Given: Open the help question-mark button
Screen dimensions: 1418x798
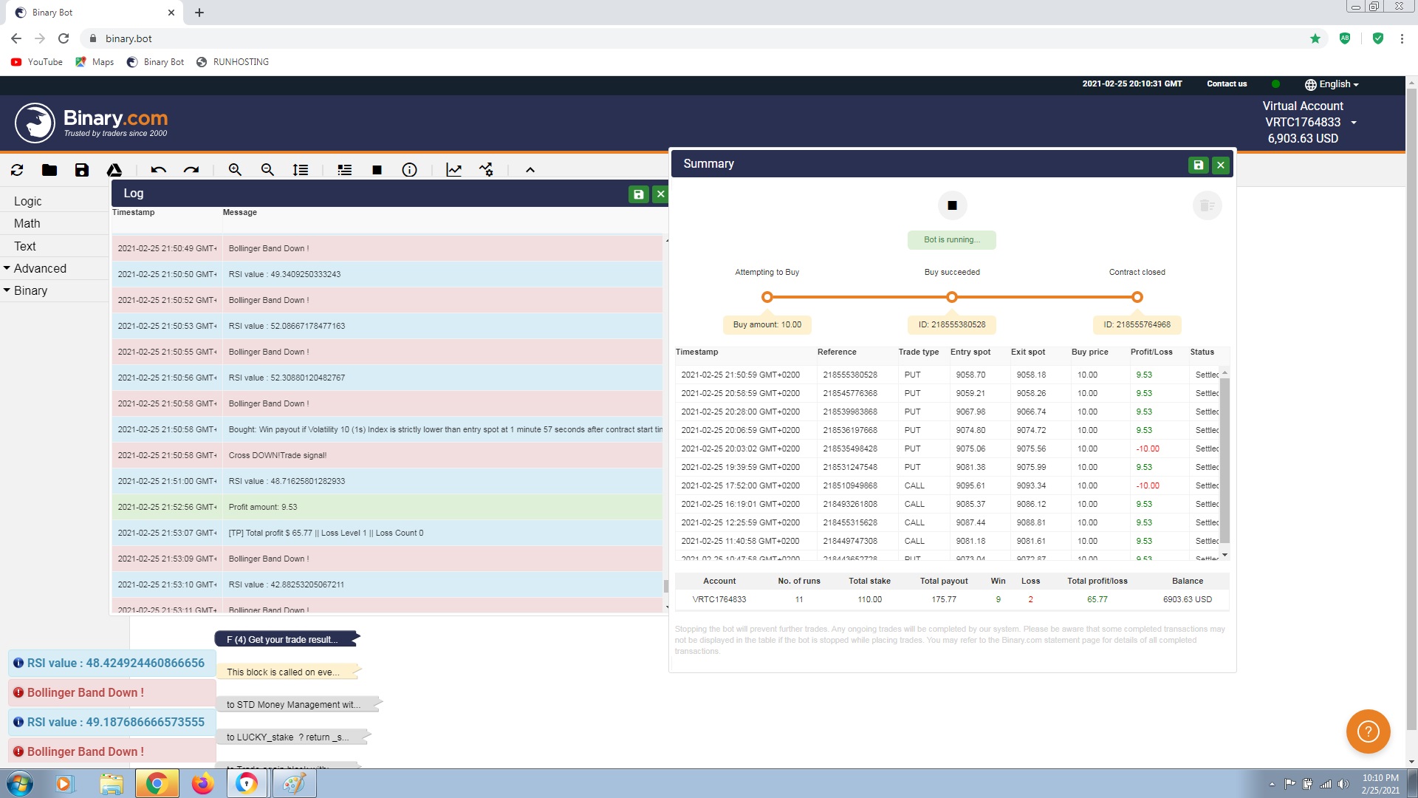Looking at the screenshot, I should (1368, 731).
